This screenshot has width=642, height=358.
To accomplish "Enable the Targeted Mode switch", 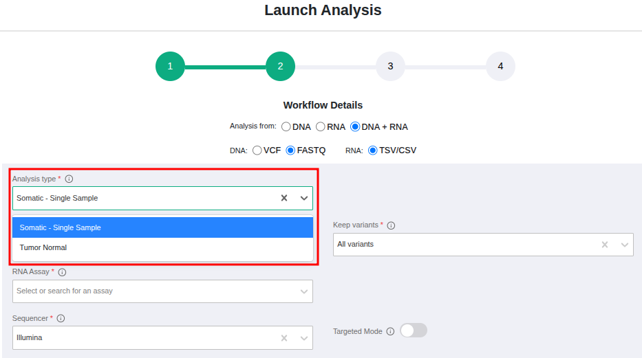I will [414, 331].
